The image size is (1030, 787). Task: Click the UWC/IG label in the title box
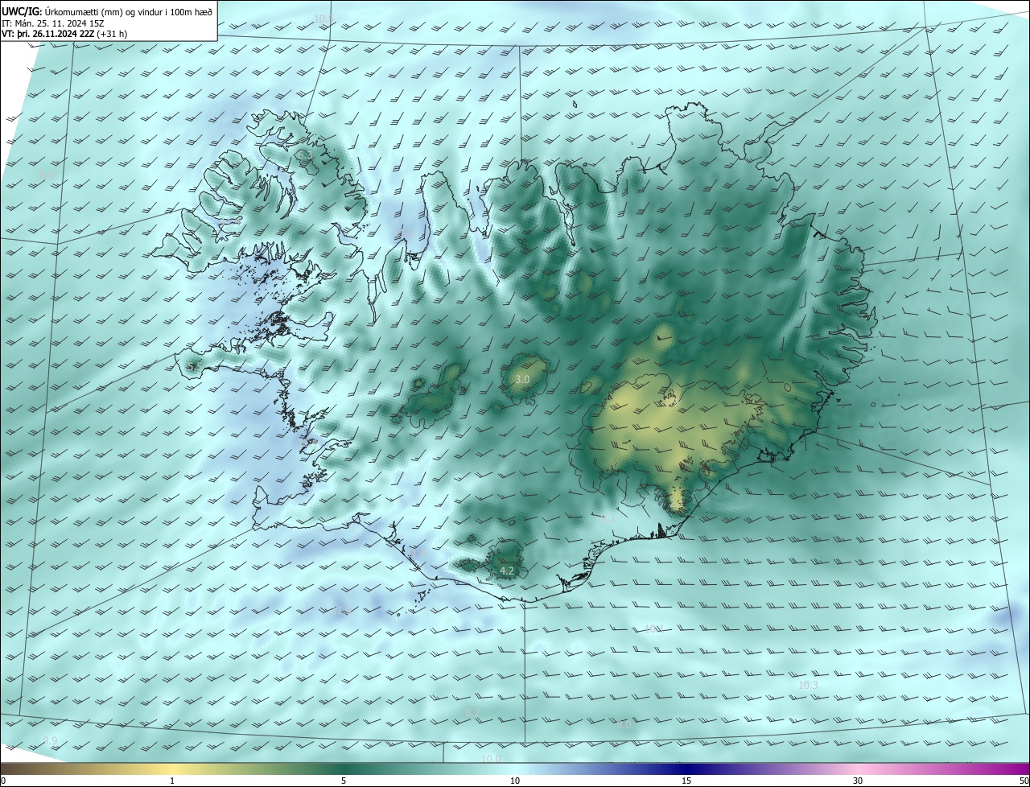(22, 11)
